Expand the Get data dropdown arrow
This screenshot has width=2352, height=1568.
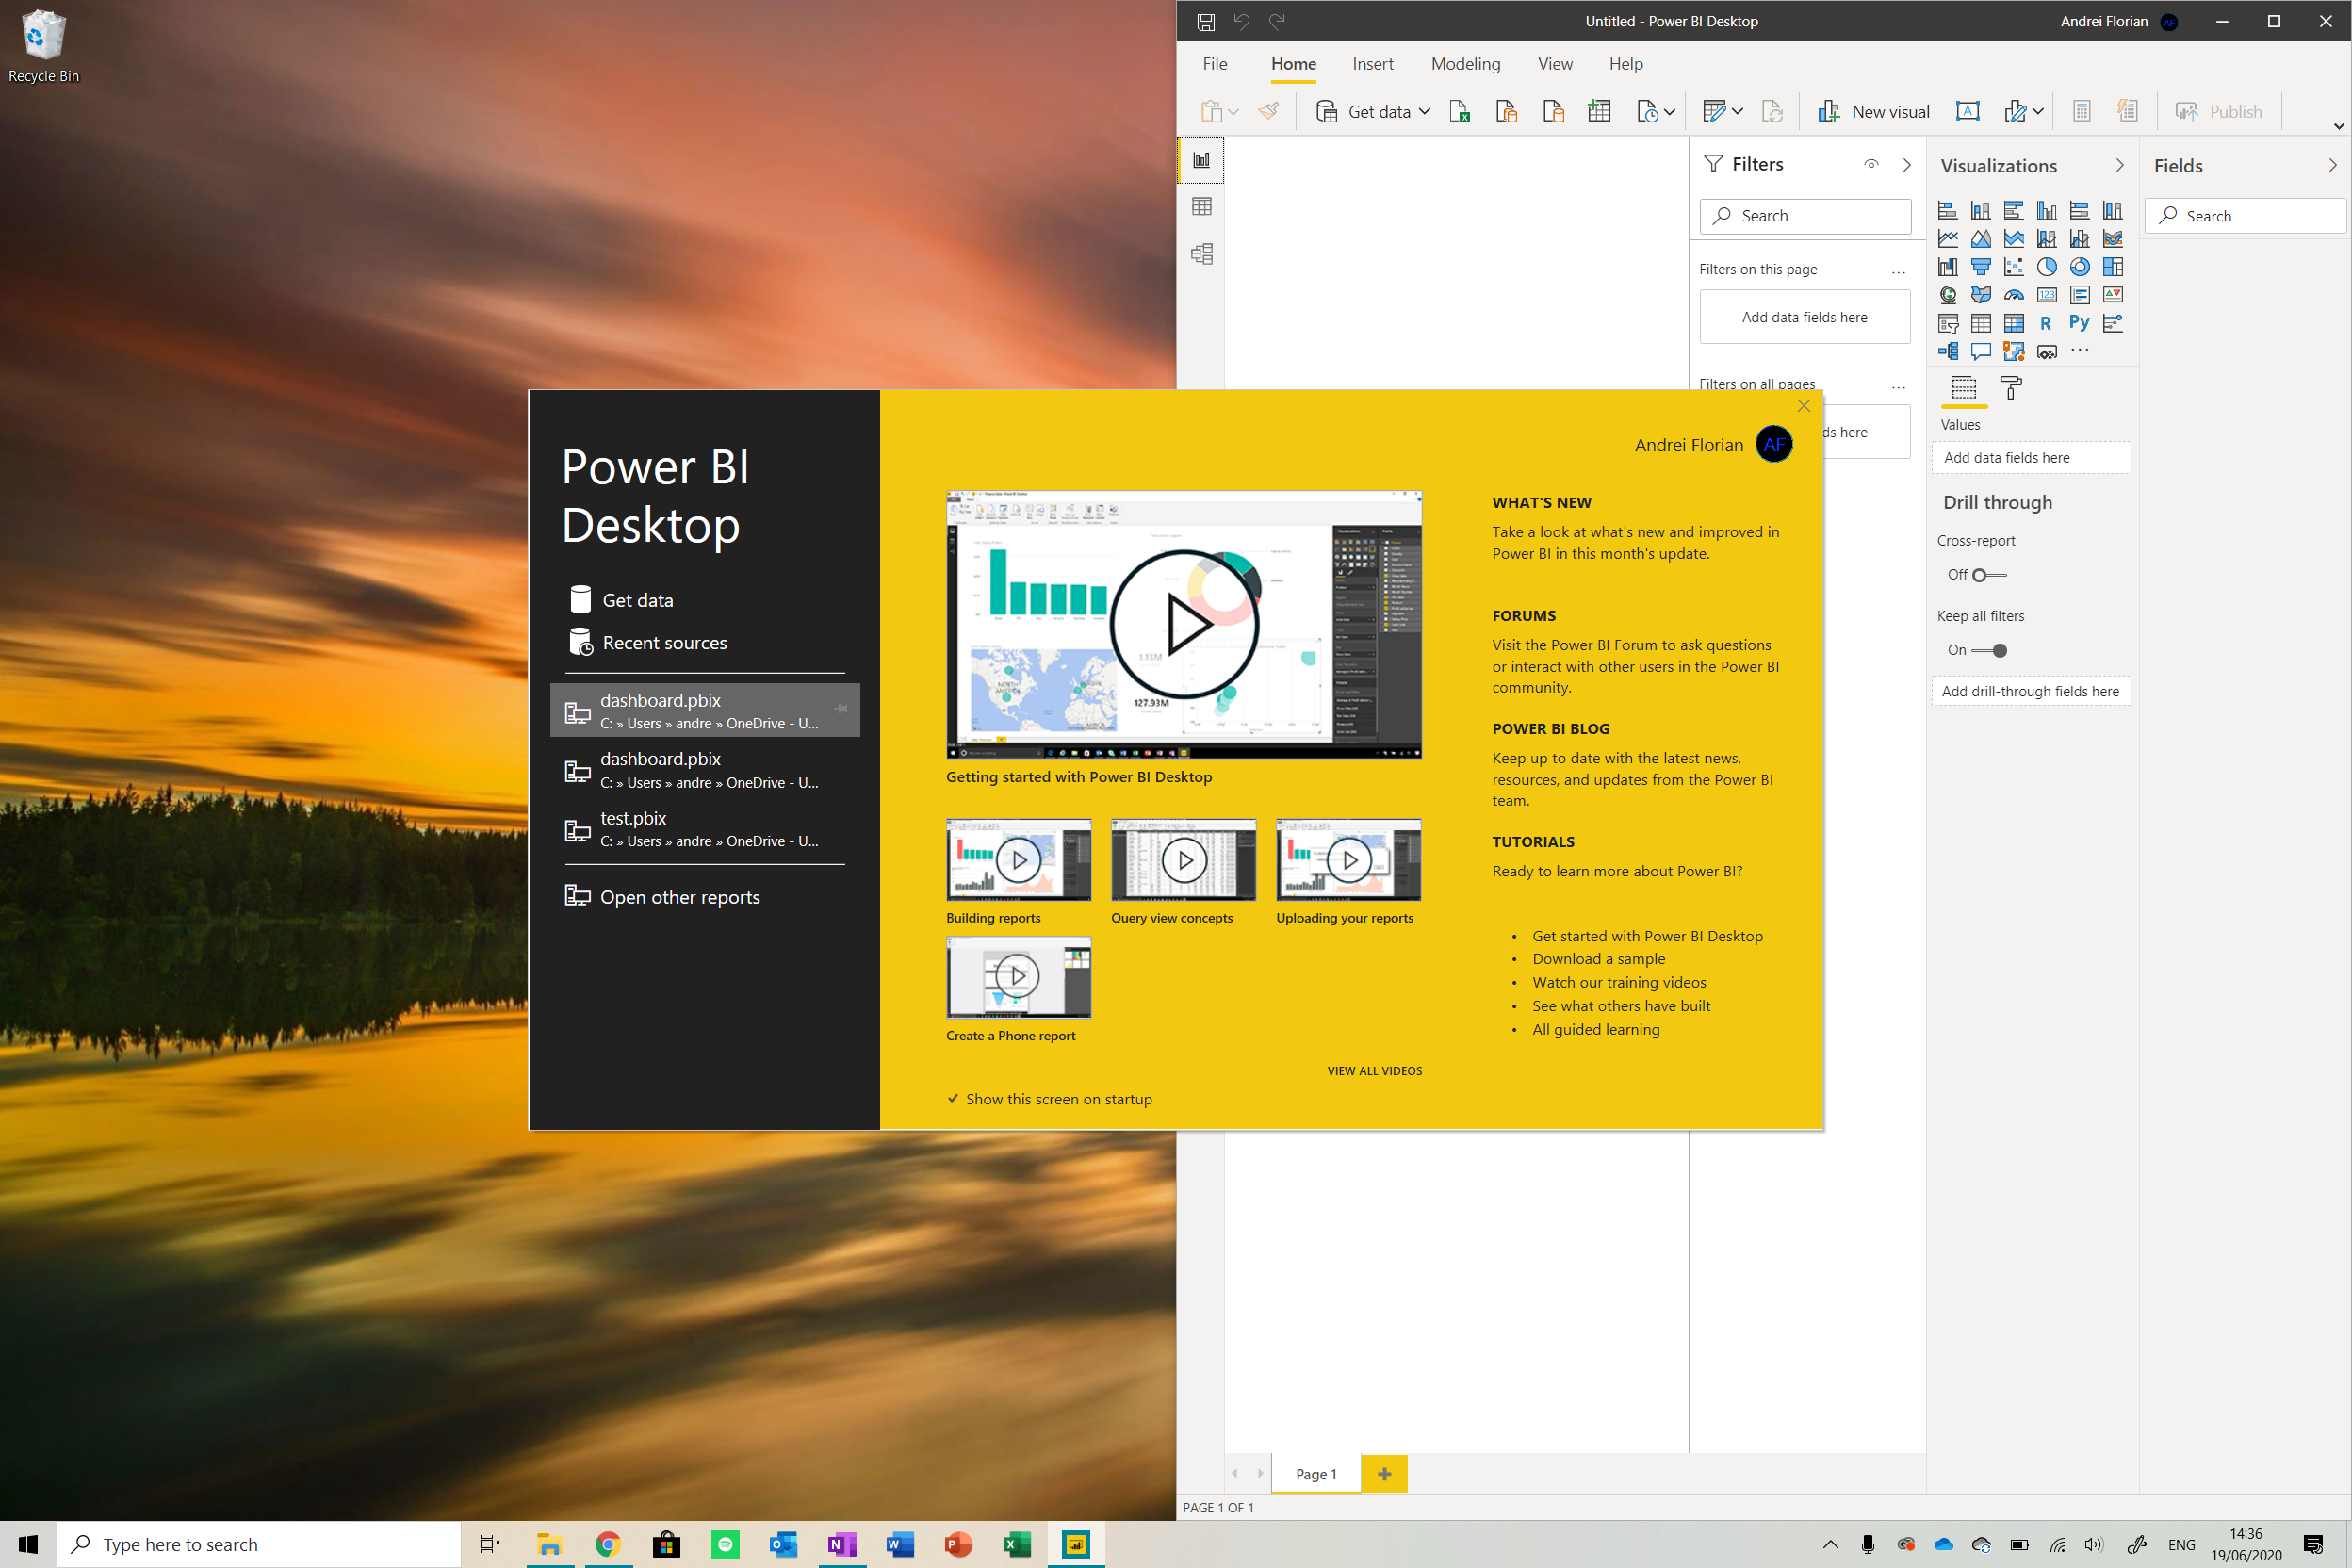1424,112
